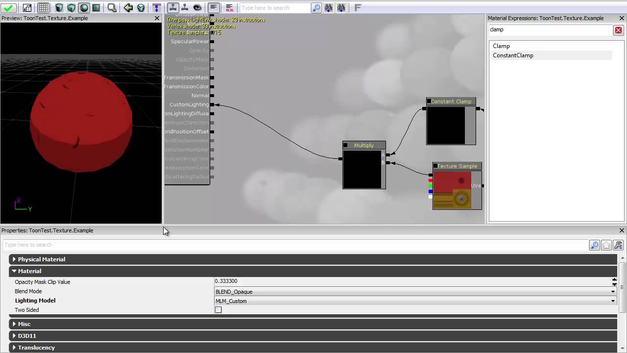
Task: Click Texture Sample red channel output
Action: click(x=431, y=180)
